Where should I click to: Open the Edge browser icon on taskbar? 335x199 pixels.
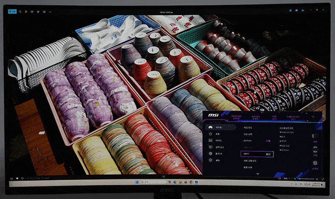point(175,182)
